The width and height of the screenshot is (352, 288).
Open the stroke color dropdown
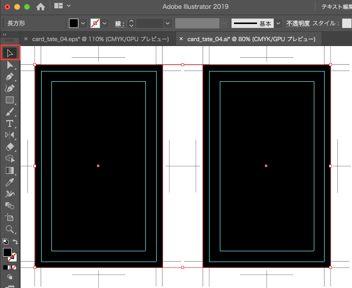click(x=105, y=24)
